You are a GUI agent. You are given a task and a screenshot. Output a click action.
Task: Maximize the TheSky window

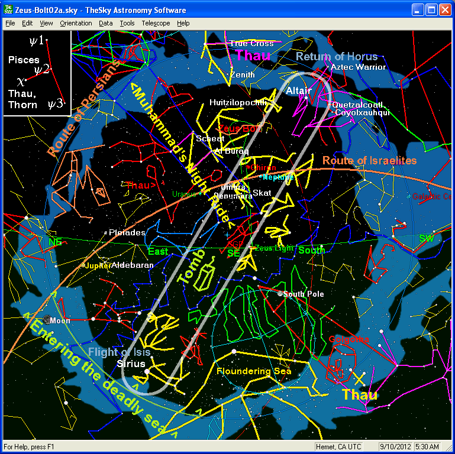(431, 10)
